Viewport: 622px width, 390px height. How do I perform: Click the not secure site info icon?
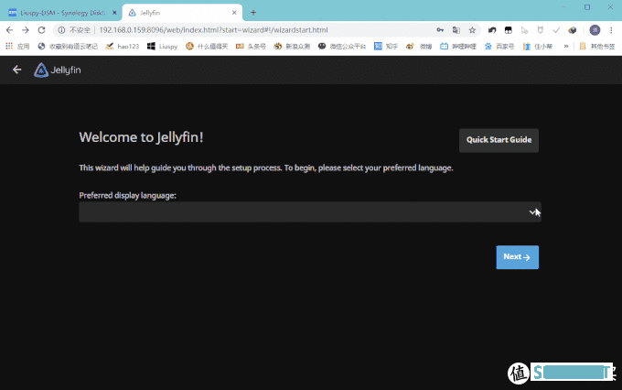coord(61,30)
